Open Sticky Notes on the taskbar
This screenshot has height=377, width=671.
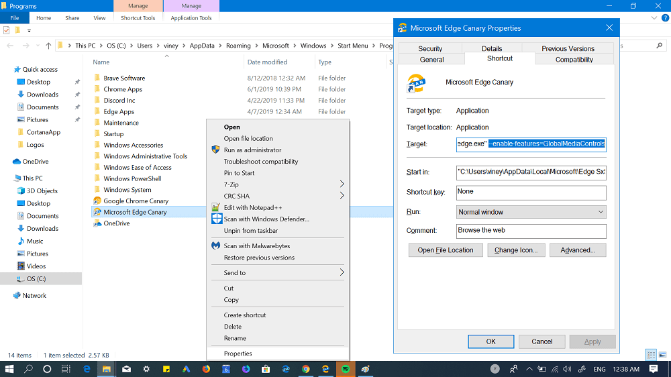(x=166, y=369)
